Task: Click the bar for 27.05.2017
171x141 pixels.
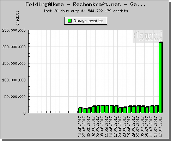Action: tap(85, 111)
